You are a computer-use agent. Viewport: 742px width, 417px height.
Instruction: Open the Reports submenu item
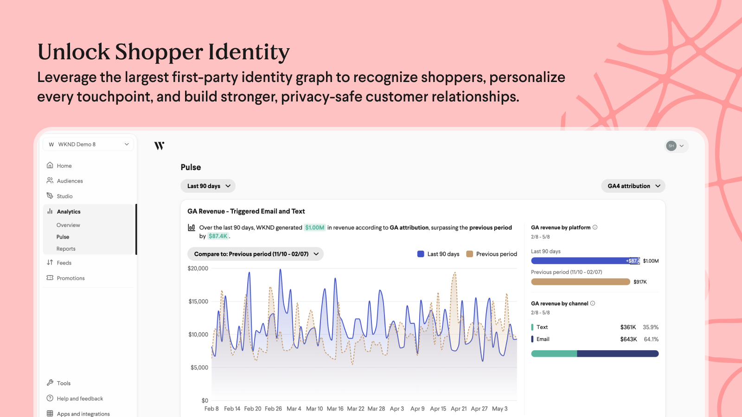(66, 249)
